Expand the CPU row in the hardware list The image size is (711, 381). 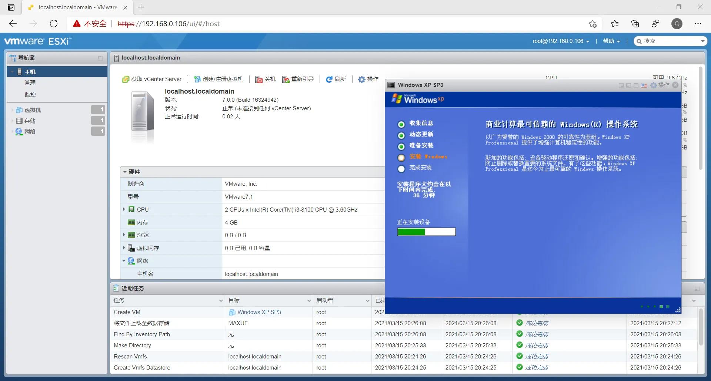[x=124, y=209]
